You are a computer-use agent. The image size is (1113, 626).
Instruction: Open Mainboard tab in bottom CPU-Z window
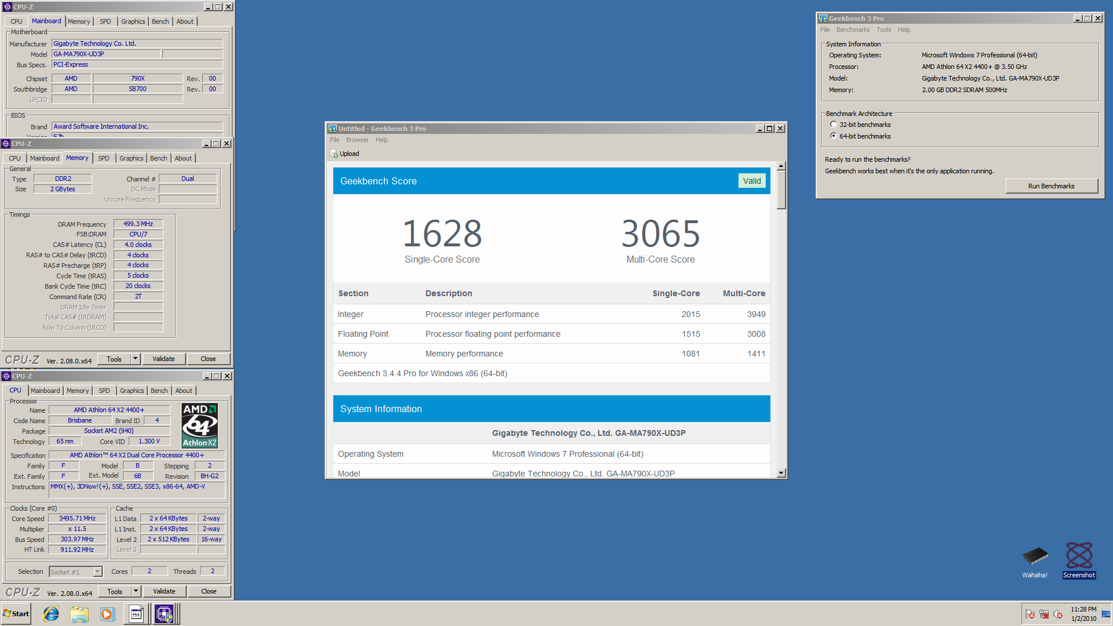[x=45, y=391]
